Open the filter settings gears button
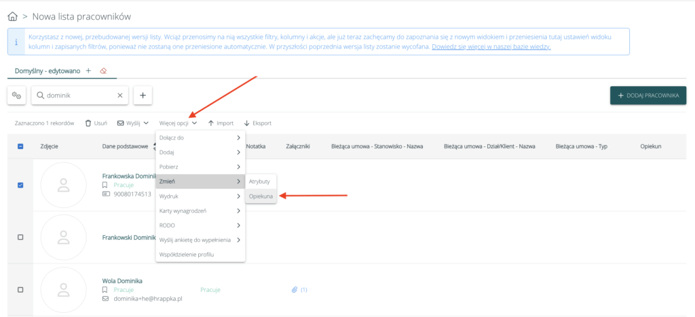The width and height of the screenshot is (695, 317). [17, 96]
